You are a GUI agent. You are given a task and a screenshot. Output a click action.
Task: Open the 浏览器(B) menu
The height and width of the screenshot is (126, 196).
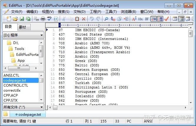(x=128, y=12)
